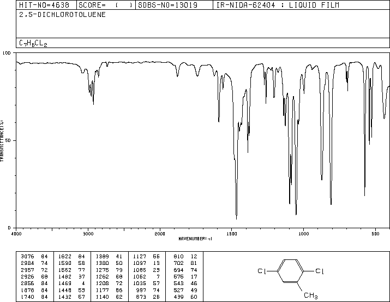Click the 1000 tick label on the wavenumber axis
390x302 pixels.
pyautogui.click(x=303, y=234)
